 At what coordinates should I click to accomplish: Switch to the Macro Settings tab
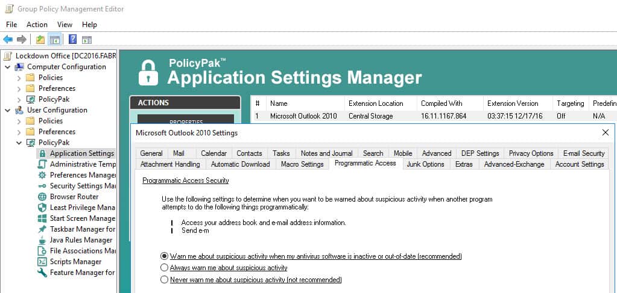[302, 164]
